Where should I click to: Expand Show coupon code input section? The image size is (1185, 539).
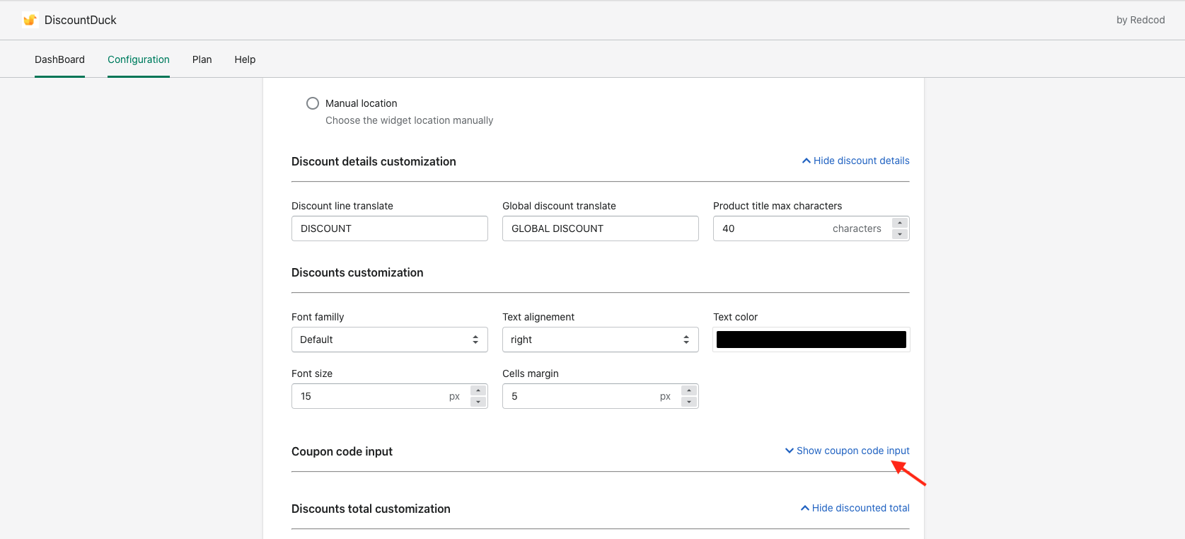pyautogui.click(x=848, y=451)
